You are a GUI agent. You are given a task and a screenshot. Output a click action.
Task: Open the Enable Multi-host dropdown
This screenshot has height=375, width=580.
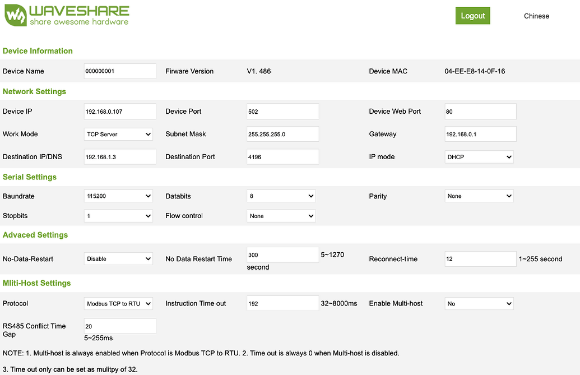coord(479,303)
